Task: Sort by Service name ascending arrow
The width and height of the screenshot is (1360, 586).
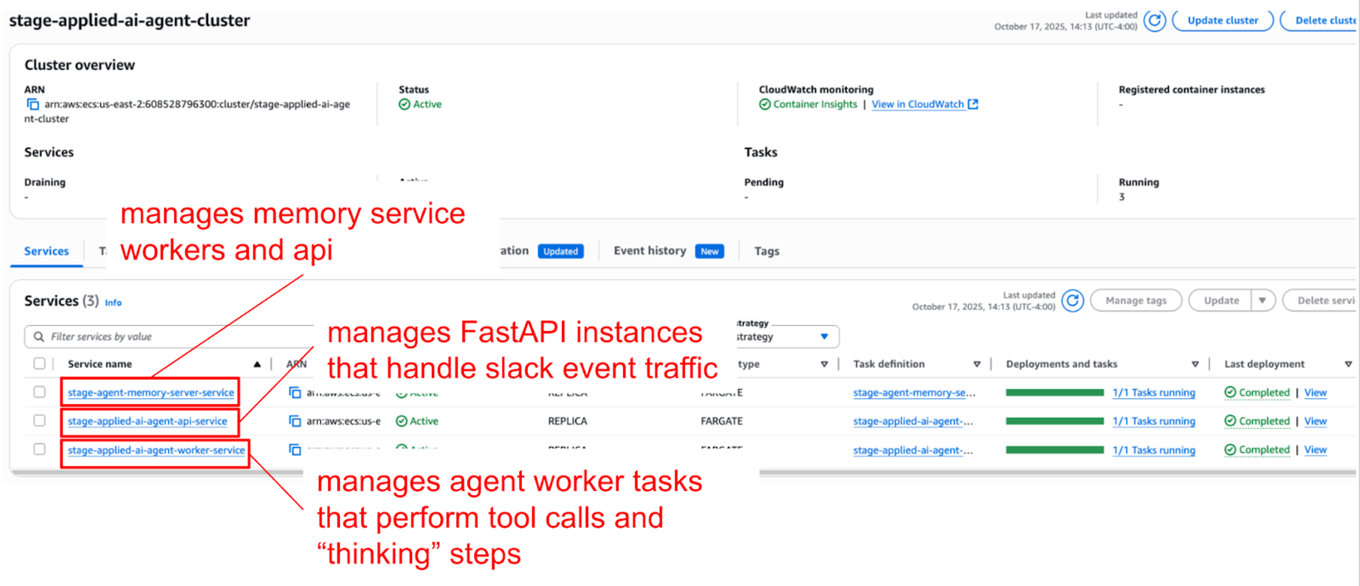Action: point(257,364)
